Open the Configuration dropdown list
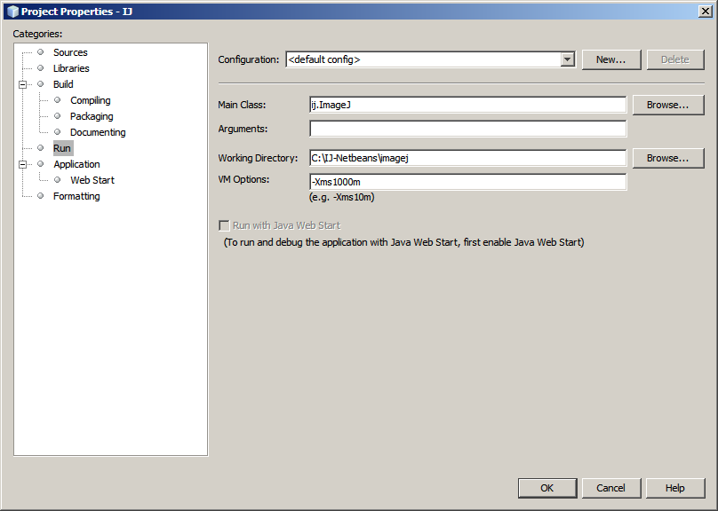 (x=568, y=59)
